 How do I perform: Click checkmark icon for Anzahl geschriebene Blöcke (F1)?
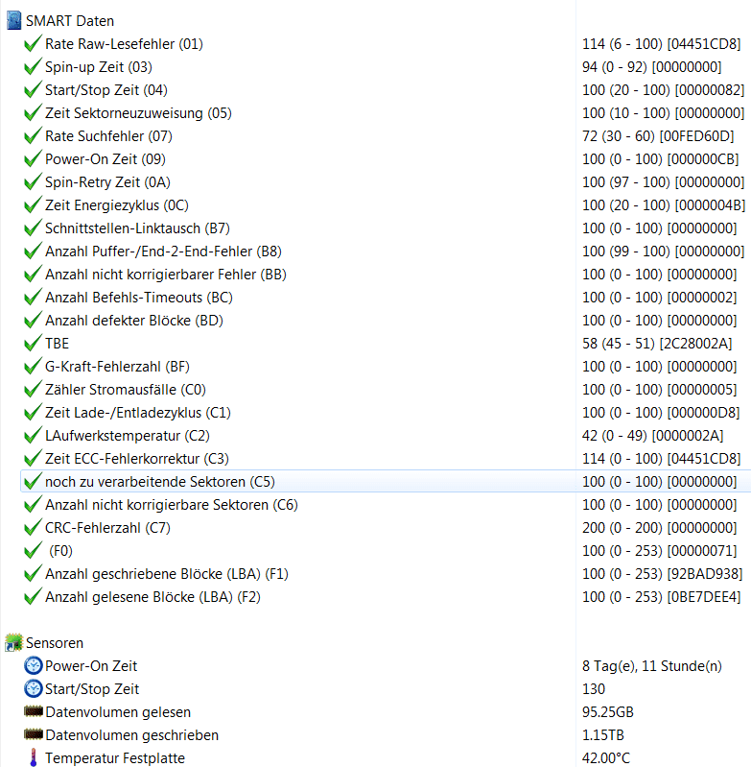pyautogui.click(x=33, y=573)
